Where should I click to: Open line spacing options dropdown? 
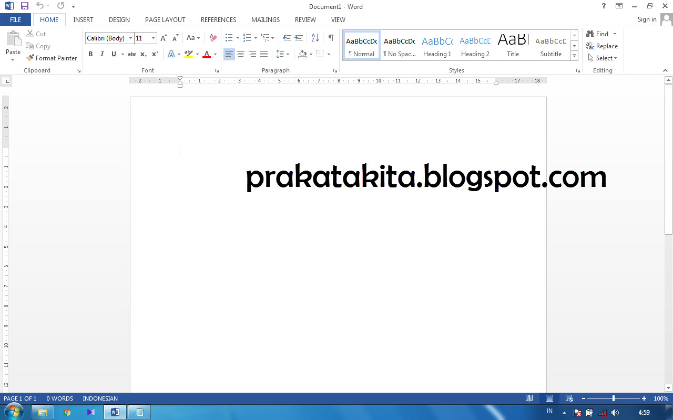[x=288, y=54]
